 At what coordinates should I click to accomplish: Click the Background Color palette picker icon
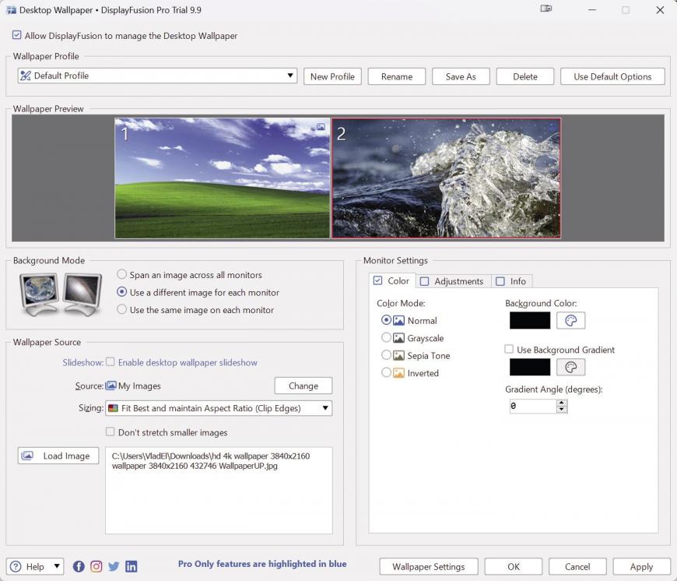(x=571, y=321)
